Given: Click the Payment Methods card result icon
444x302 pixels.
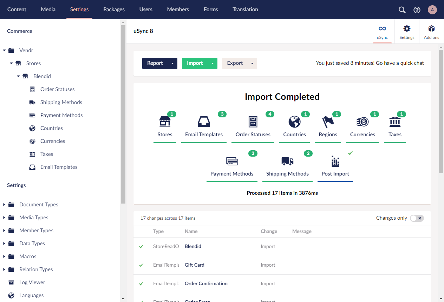Looking at the screenshot, I should click(232, 162).
